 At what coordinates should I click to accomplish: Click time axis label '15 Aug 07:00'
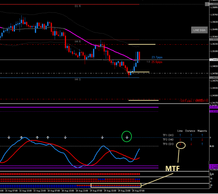click(x=11, y=191)
